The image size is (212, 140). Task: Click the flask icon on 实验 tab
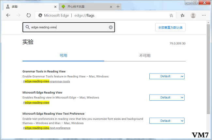(x=8, y=6)
